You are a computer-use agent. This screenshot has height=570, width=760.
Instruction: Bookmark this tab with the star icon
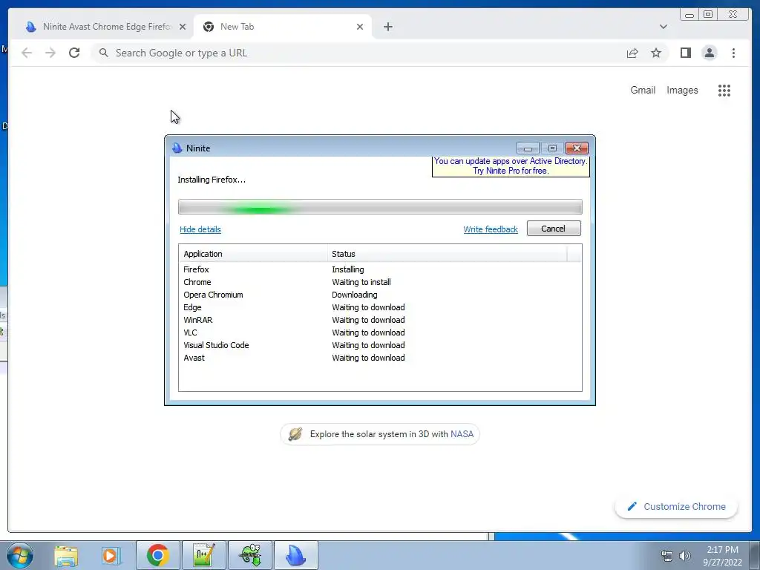[x=656, y=53]
